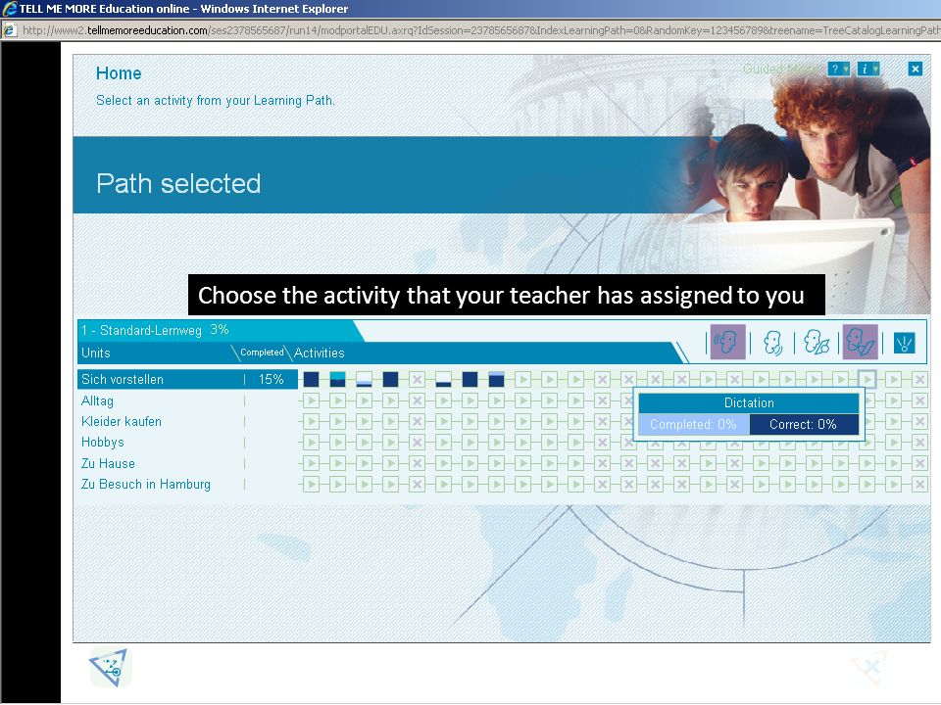Open the first activity in Kleider kaufen row
The height and width of the screenshot is (705, 941).
click(311, 421)
